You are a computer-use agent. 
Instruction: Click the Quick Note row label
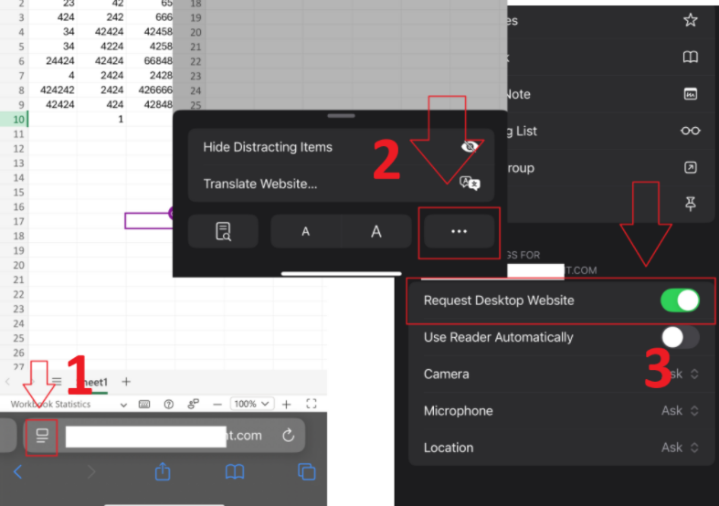click(x=518, y=94)
